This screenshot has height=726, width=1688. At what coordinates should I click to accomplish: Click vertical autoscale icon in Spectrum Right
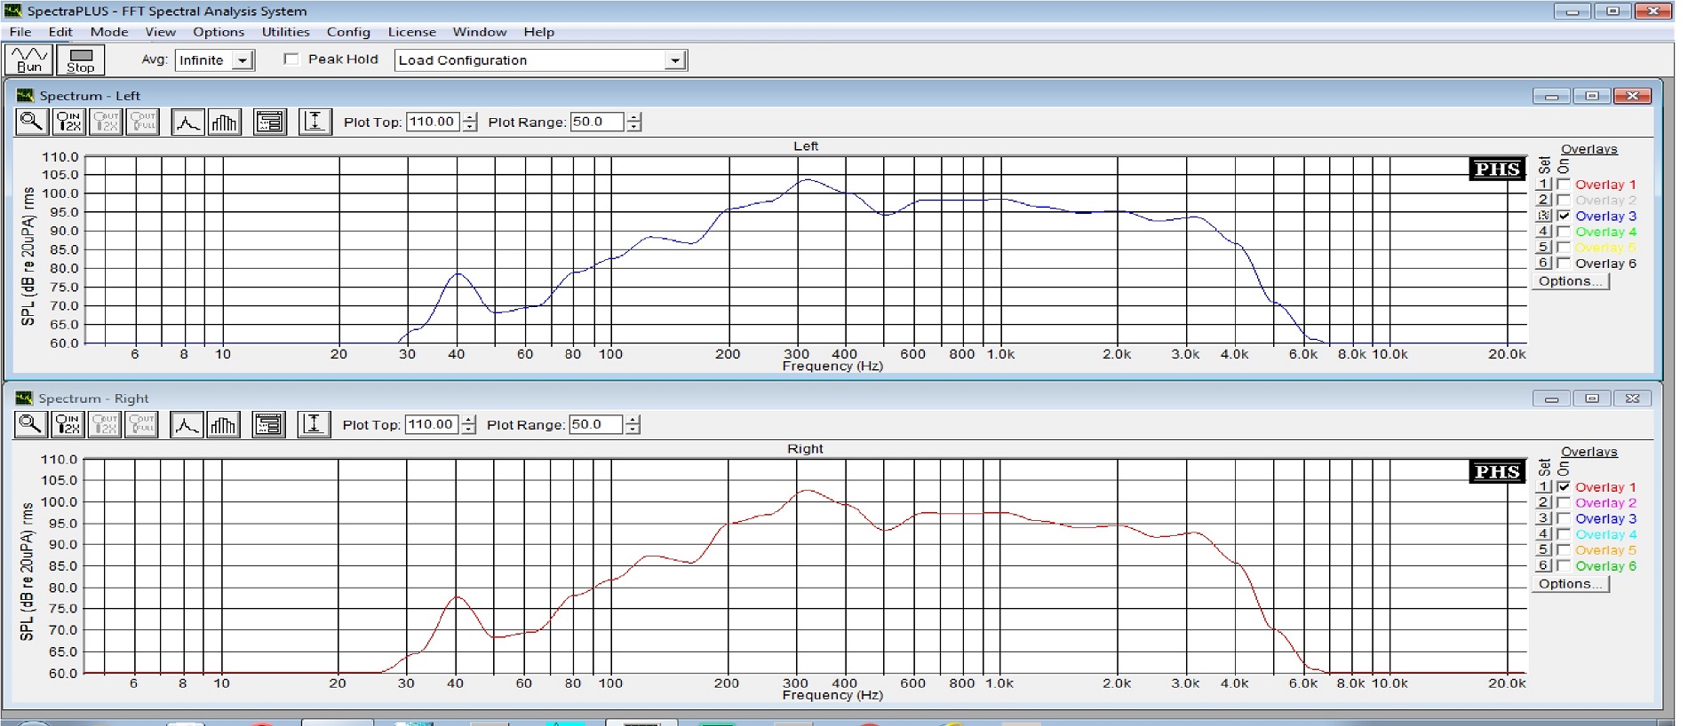313,425
